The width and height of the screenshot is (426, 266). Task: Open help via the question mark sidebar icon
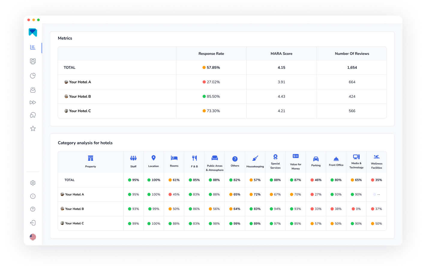[33, 209]
